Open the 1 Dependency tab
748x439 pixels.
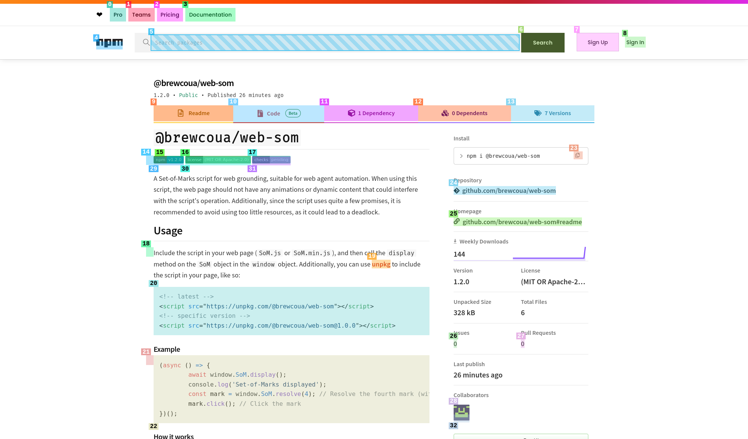[371, 113]
